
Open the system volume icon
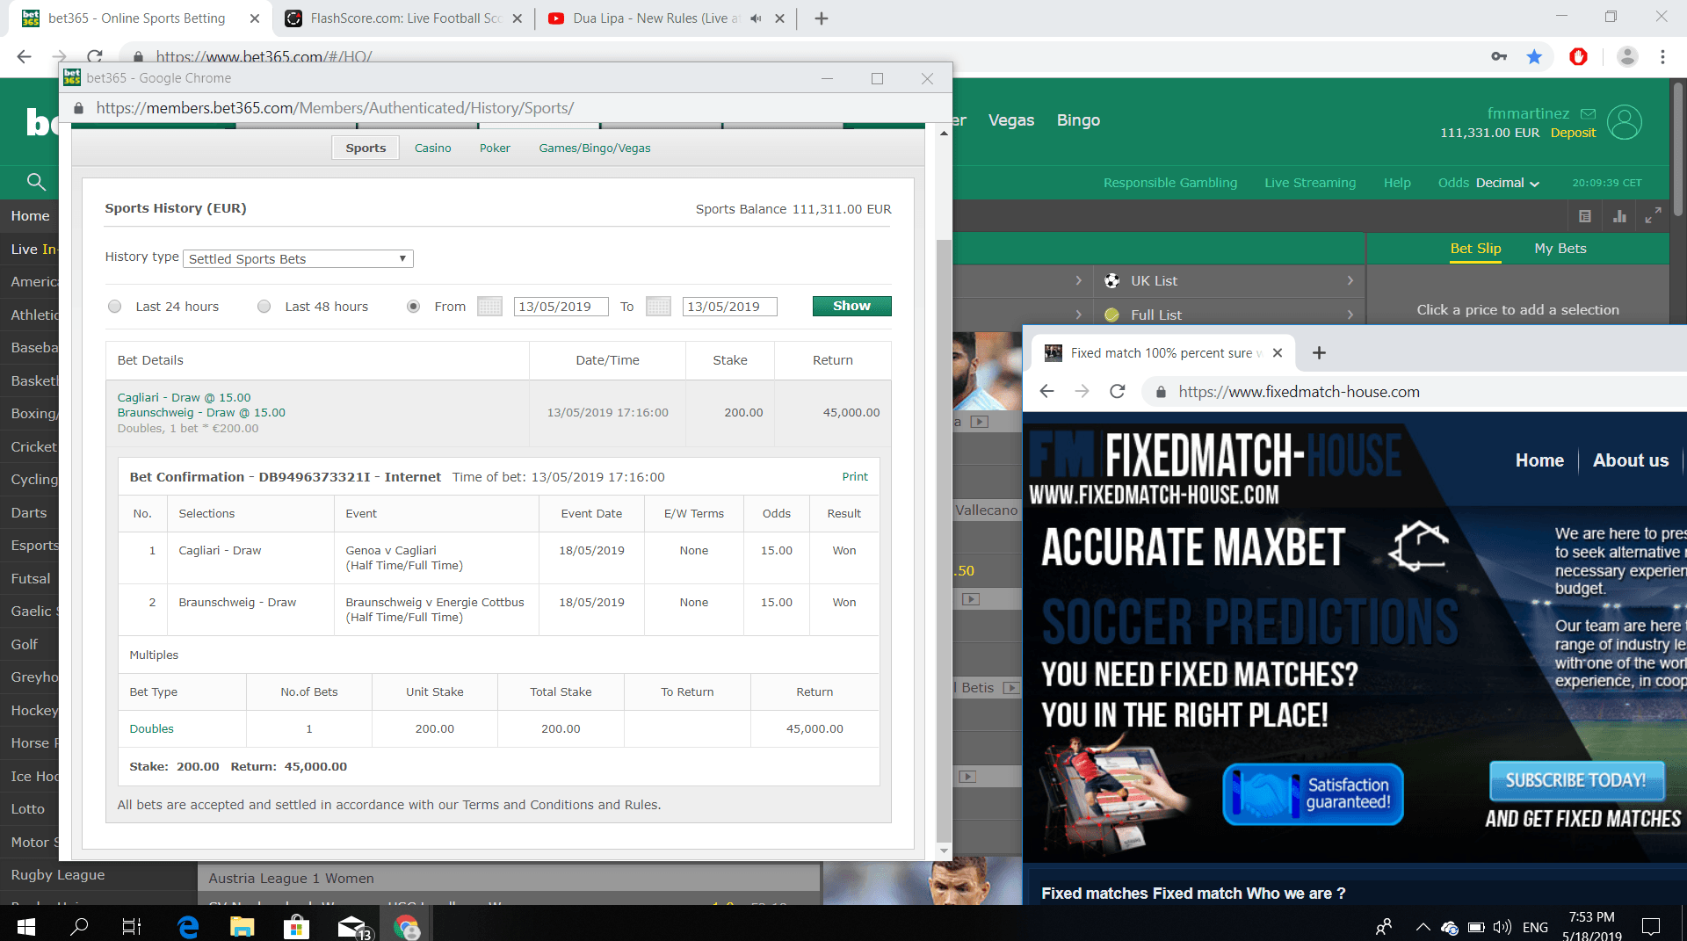coord(1502,927)
